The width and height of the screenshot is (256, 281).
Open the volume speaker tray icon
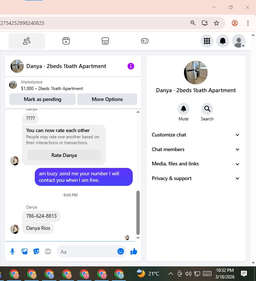pos(188,274)
